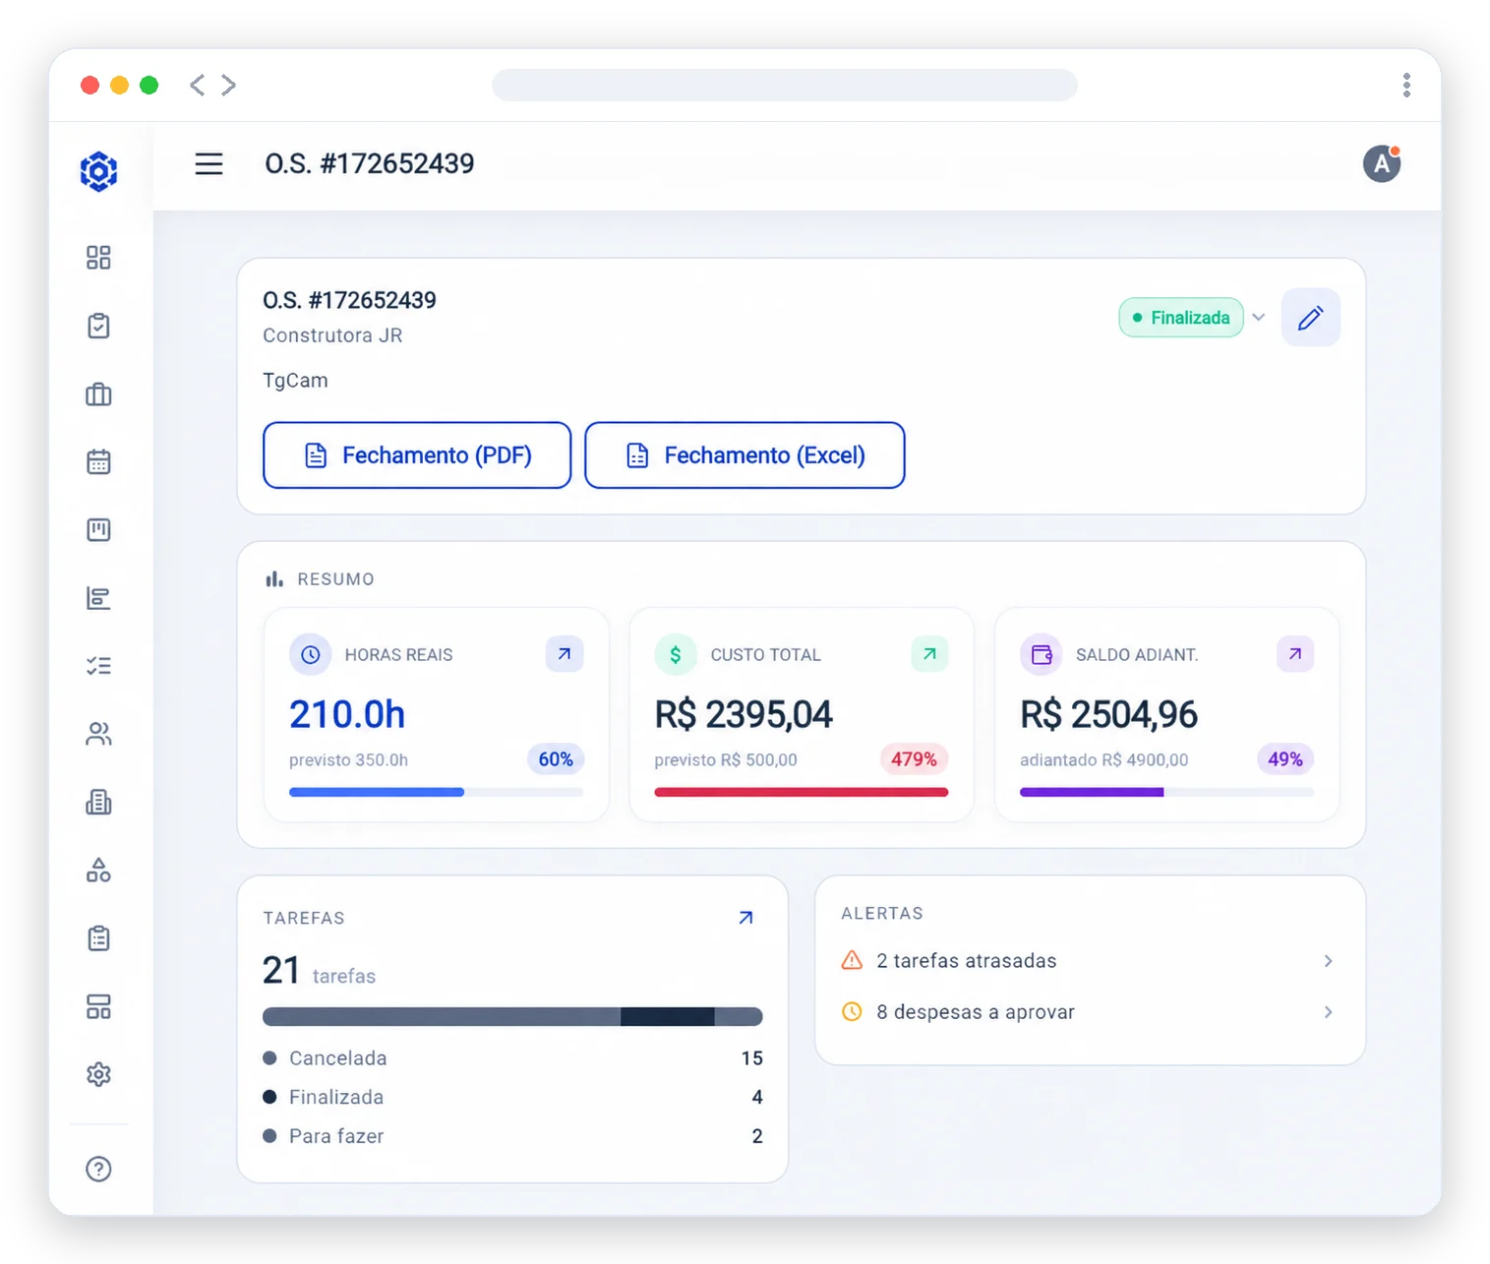Open the help question mark icon
1490x1264 pixels.
click(98, 1169)
